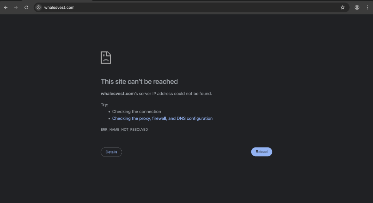Go back using the browser back arrow
This screenshot has width=373, height=203.
click(6, 7)
